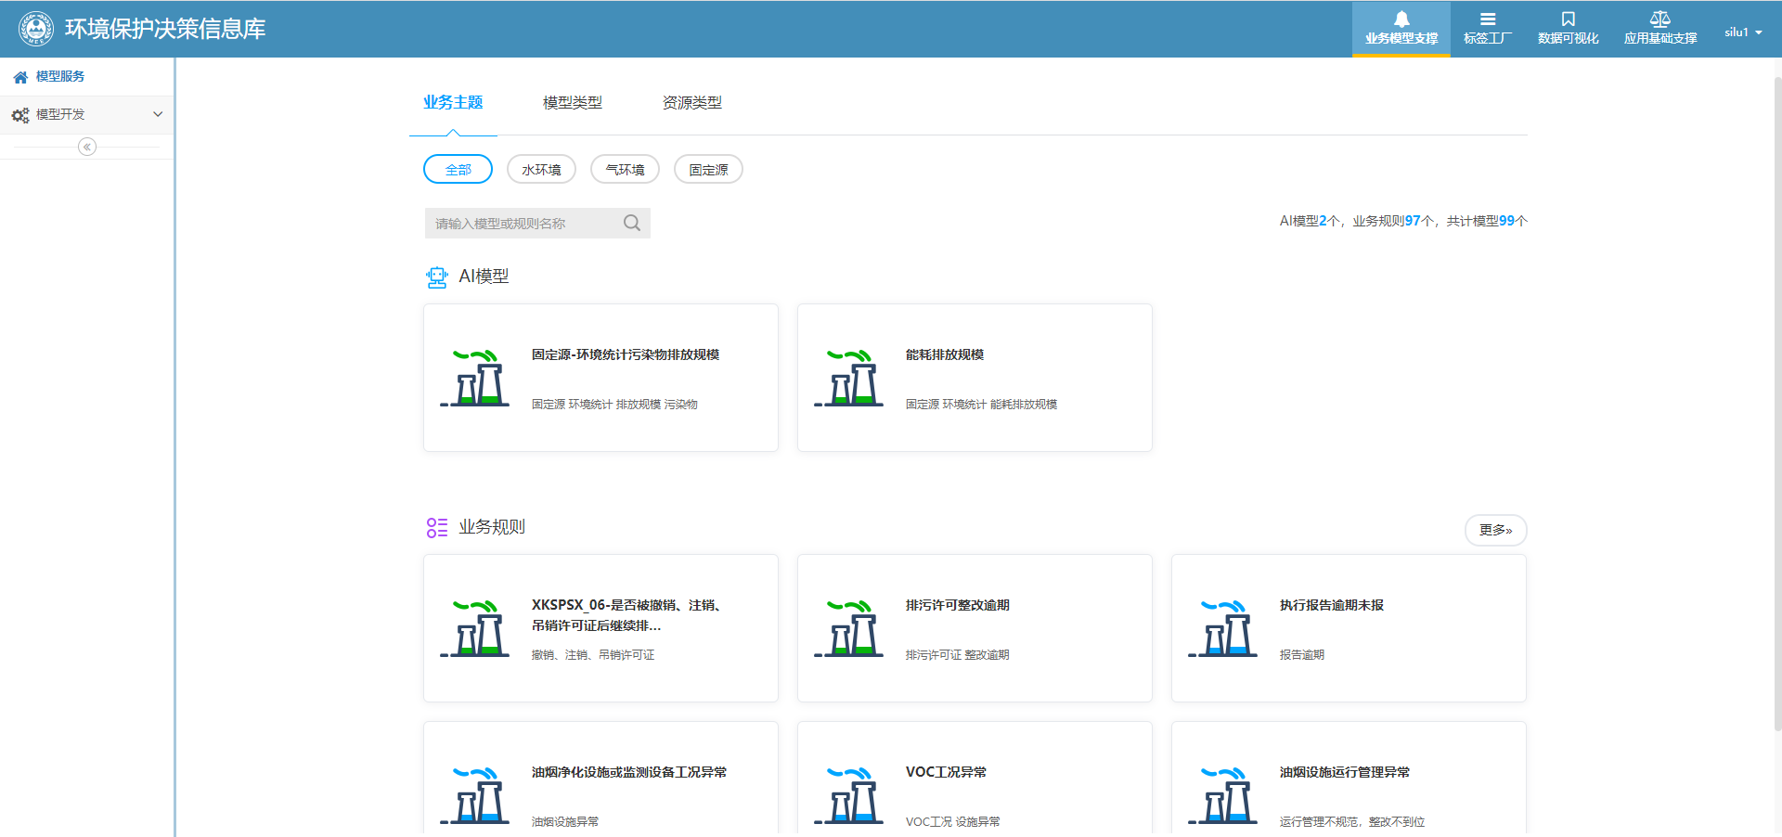This screenshot has width=1782, height=837.
Task: Click the robot icon next to AI模型
Action: [437, 277]
